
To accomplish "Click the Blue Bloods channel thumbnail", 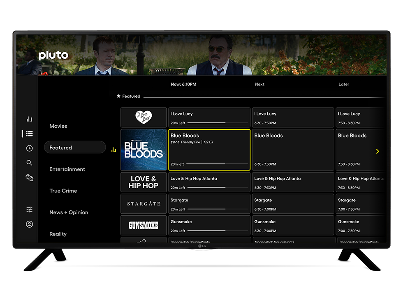I will pyautogui.click(x=144, y=150).
